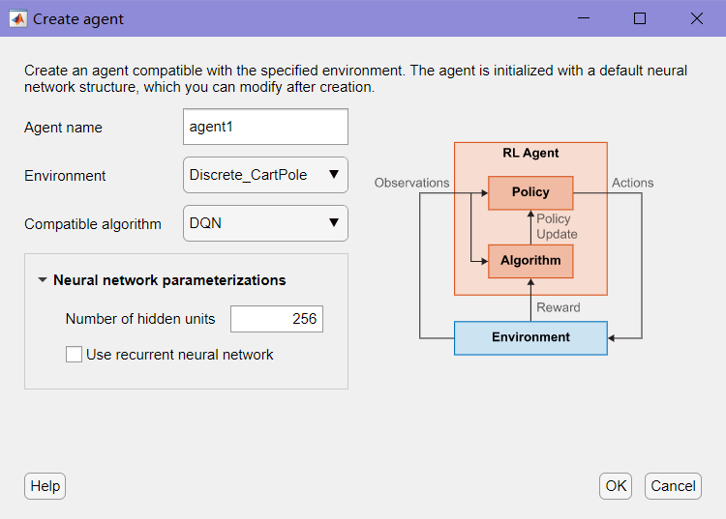Maximize the Create agent window
The height and width of the screenshot is (519, 726).
point(640,18)
